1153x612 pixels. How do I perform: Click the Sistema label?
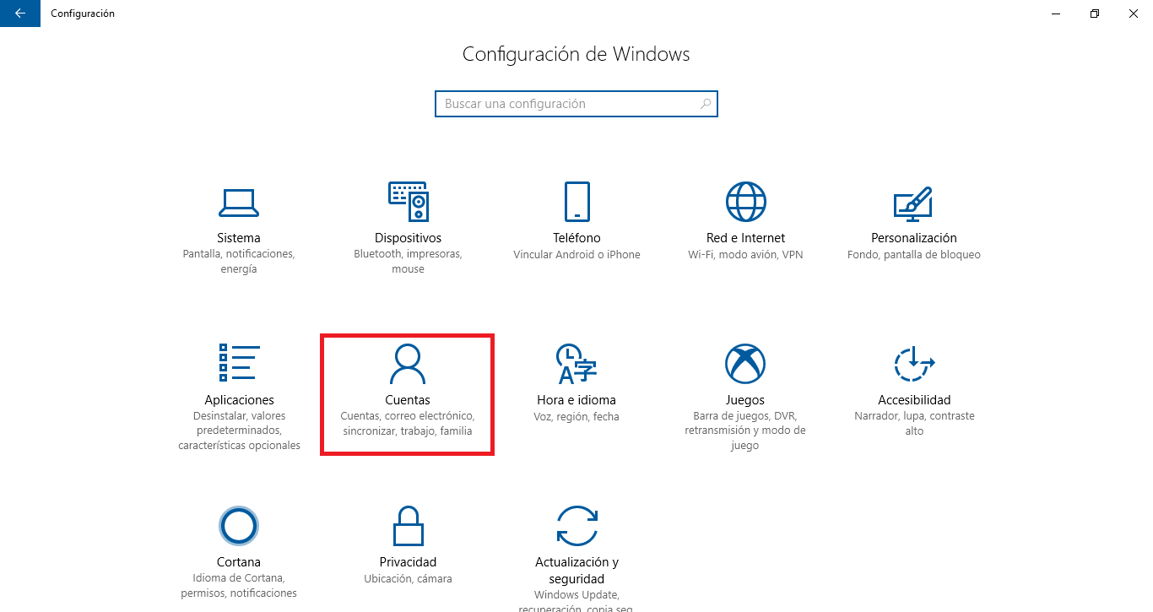pos(239,238)
